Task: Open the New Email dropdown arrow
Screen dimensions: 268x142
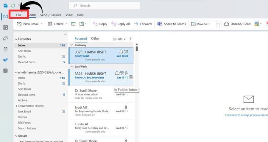Action: (42, 24)
